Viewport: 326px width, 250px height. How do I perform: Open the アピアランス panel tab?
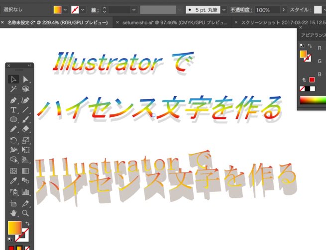(x=314, y=35)
